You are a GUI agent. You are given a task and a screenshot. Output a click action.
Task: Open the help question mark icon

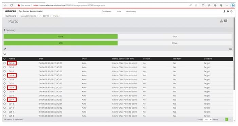coord(231,12)
